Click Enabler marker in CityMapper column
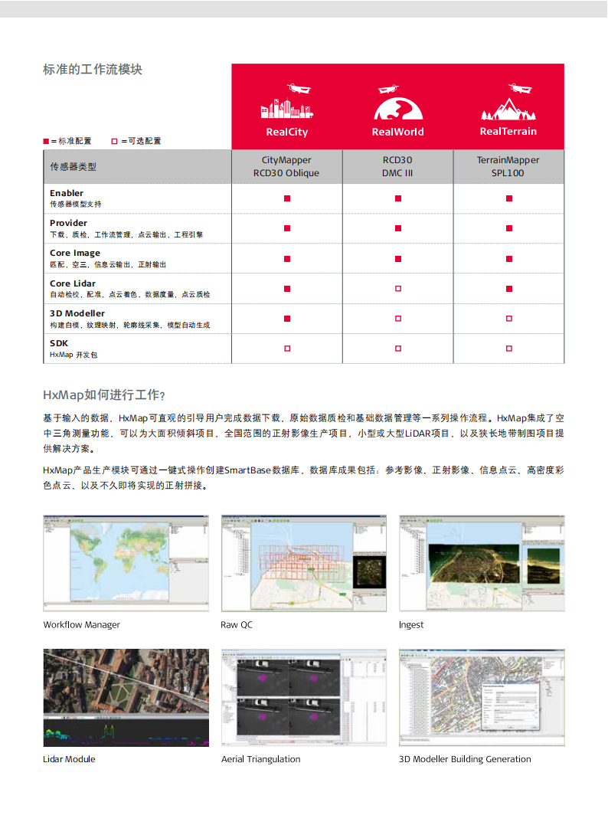The height and width of the screenshot is (825, 608). tap(287, 198)
